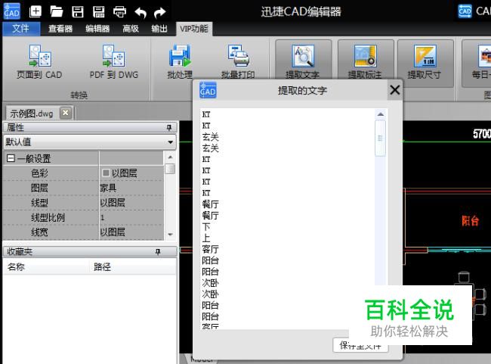This screenshot has width=491, height=364.
Task: Click the 线宽 value 以图层
Action: point(131,232)
